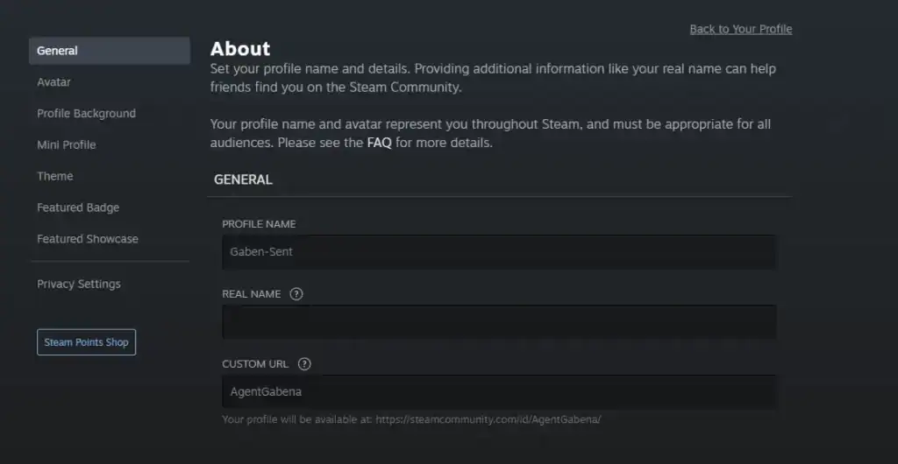Click into the Profile Name field
Viewport: 898px width, 464px height.
tap(498, 252)
